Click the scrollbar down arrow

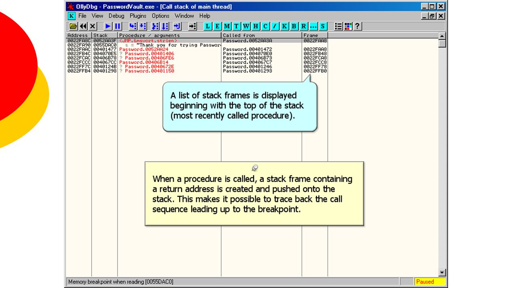click(x=442, y=273)
